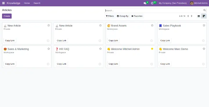Open activity clock on Welcome Mitchell Admin card
Viewport: 209px width, 107px height.
152,64
